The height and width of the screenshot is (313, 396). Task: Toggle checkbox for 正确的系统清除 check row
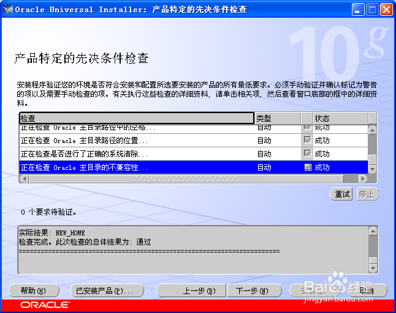coord(307,153)
